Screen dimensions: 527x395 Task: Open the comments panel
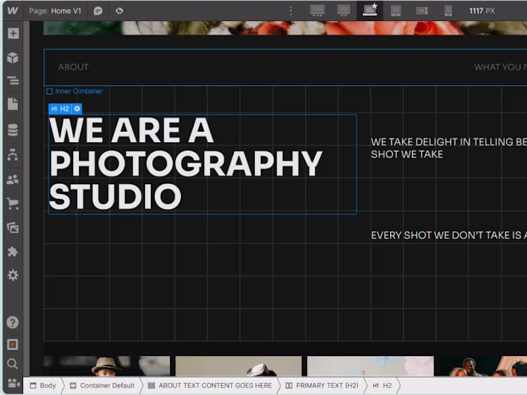(x=97, y=11)
